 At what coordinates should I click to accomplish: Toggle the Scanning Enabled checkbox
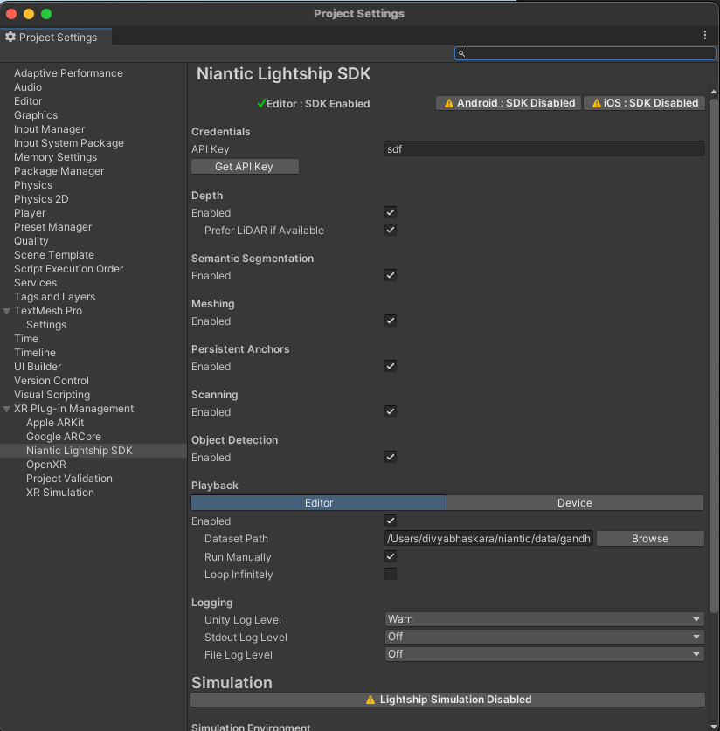(x=391, y=411)
